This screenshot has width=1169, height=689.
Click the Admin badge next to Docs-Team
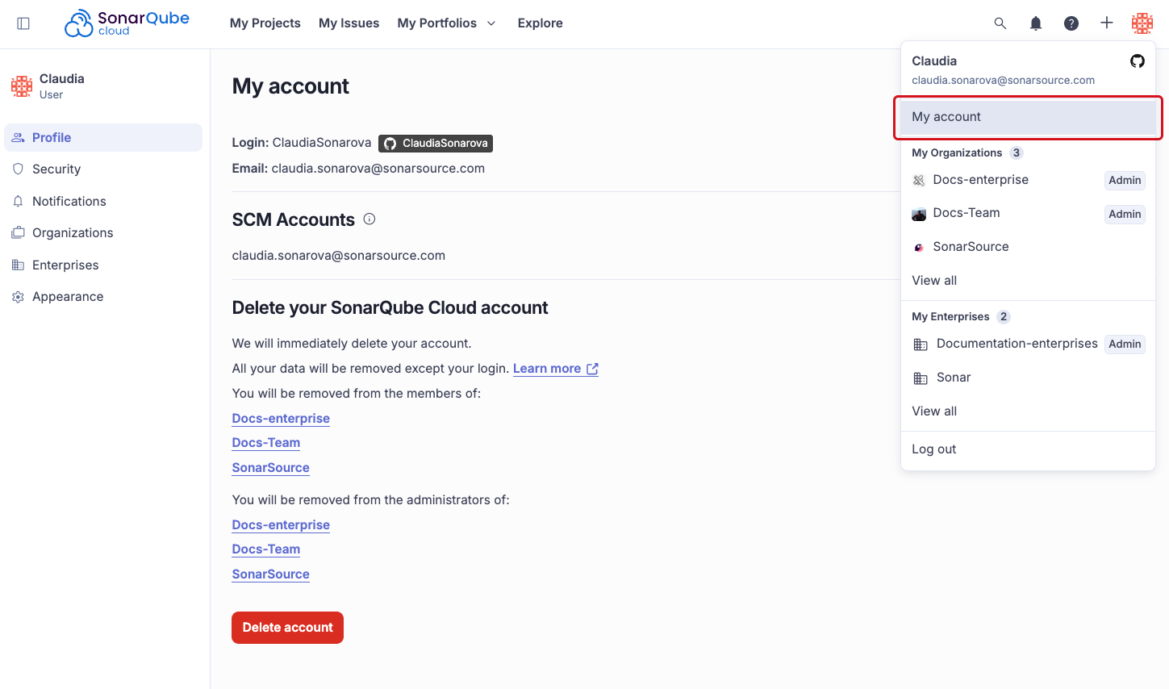click(1125, 215)
